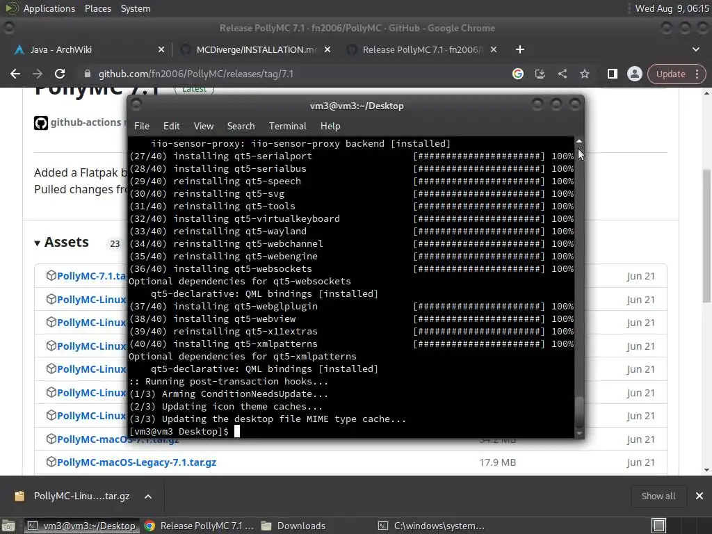The image size is (712, 534).
Task: Open terminal File menu
Action: pyautogui.click(x=142, y=127)
